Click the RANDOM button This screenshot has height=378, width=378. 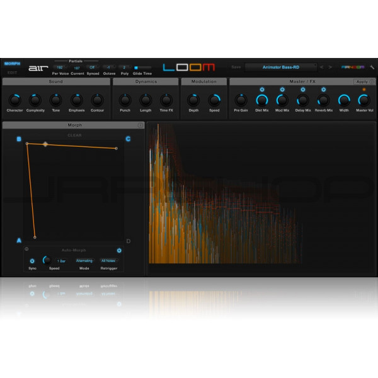tap(353, 67)
